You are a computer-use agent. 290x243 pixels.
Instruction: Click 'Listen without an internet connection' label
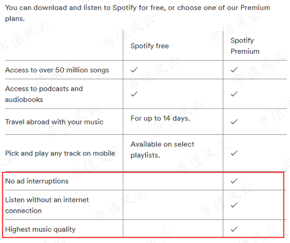47,205
